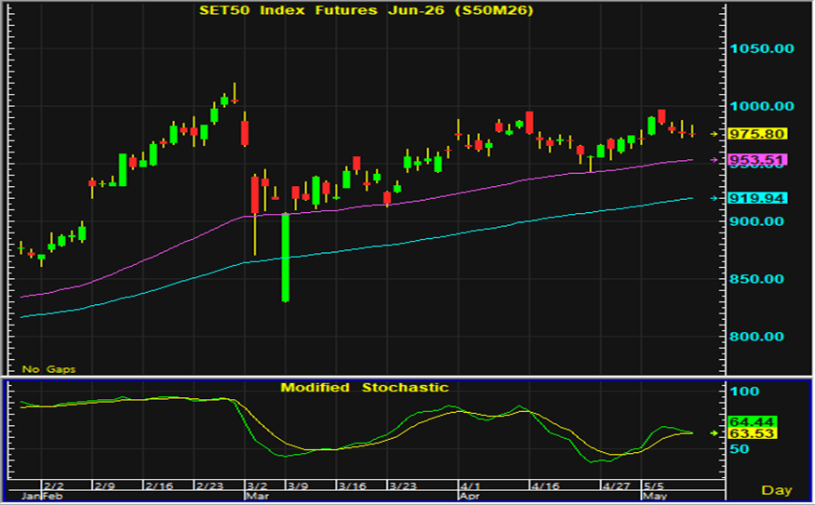The image size is (815, 505).
Task: Click the 2/9 date label
Action: coord(105,486)
